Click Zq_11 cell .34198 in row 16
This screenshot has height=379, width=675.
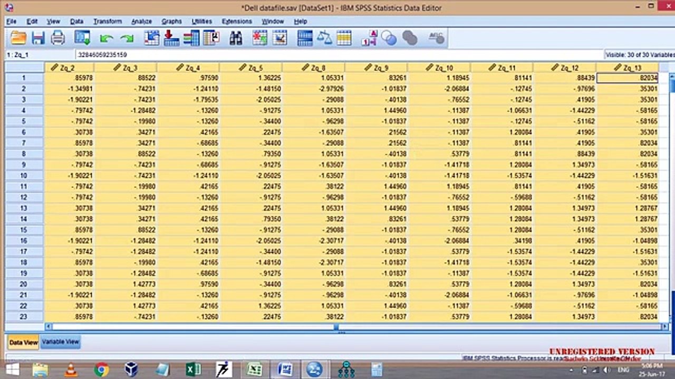coord(502,241)
